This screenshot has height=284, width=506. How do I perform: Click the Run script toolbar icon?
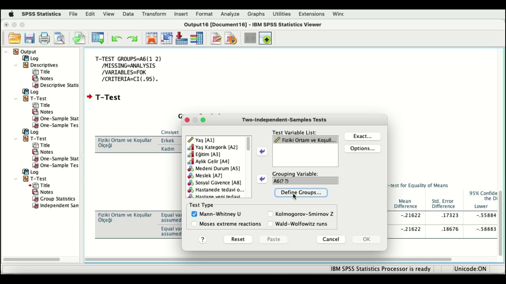click(x=231, y=38)
